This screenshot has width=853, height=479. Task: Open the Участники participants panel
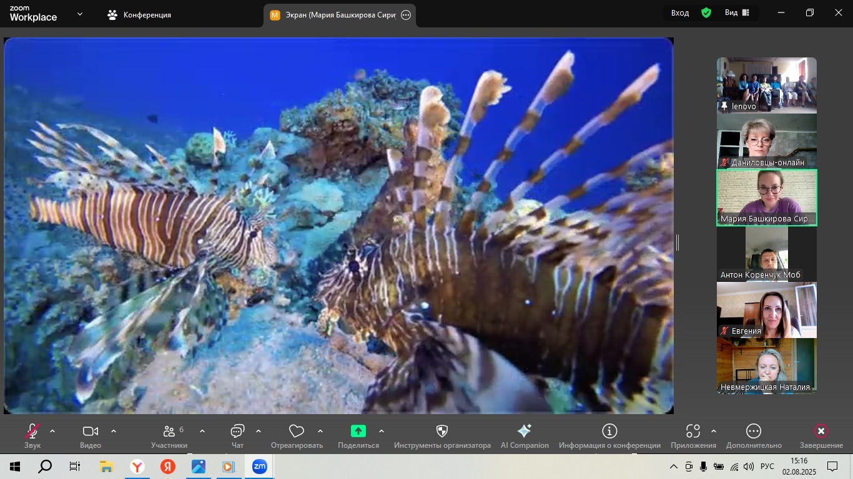tap(169, 432)
